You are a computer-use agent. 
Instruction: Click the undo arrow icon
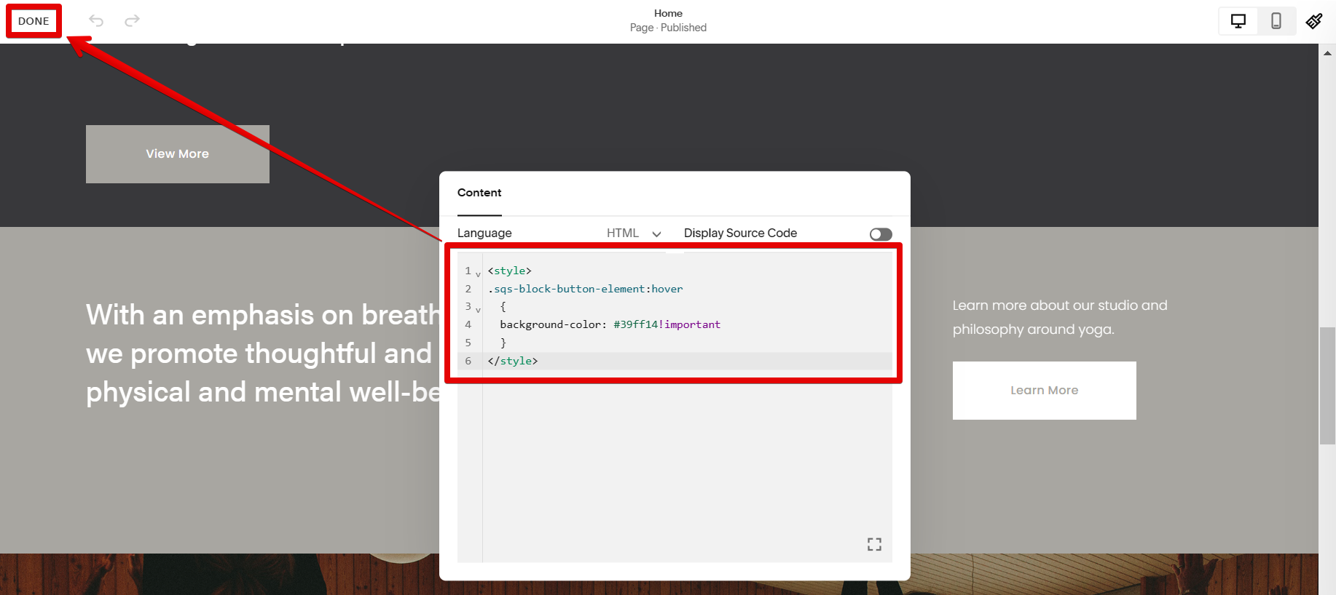pos(96,21)
